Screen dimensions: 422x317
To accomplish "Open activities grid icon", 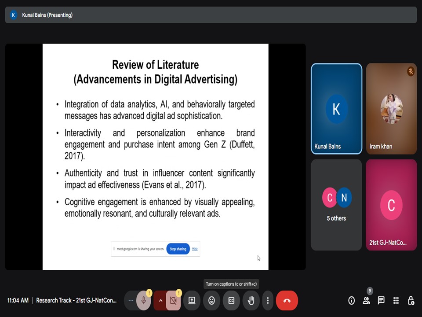I will pyautogui.click(x=396, y=300).
